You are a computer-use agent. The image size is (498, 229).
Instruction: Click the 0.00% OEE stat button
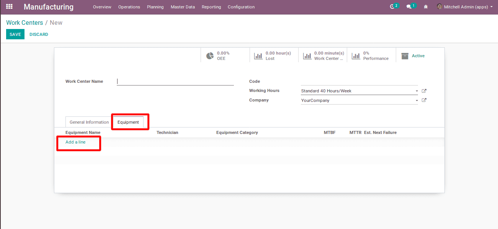225,56
